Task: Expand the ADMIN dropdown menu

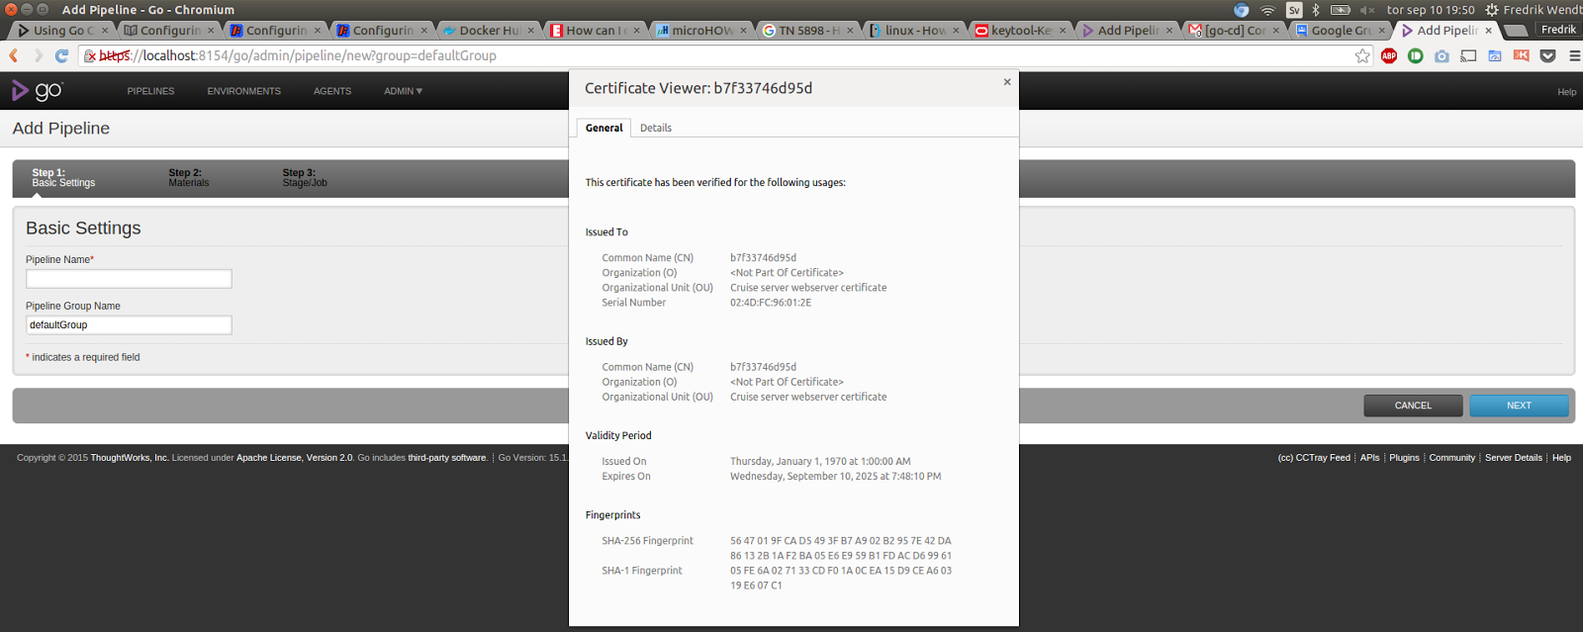Action: [x=403, y=91]
